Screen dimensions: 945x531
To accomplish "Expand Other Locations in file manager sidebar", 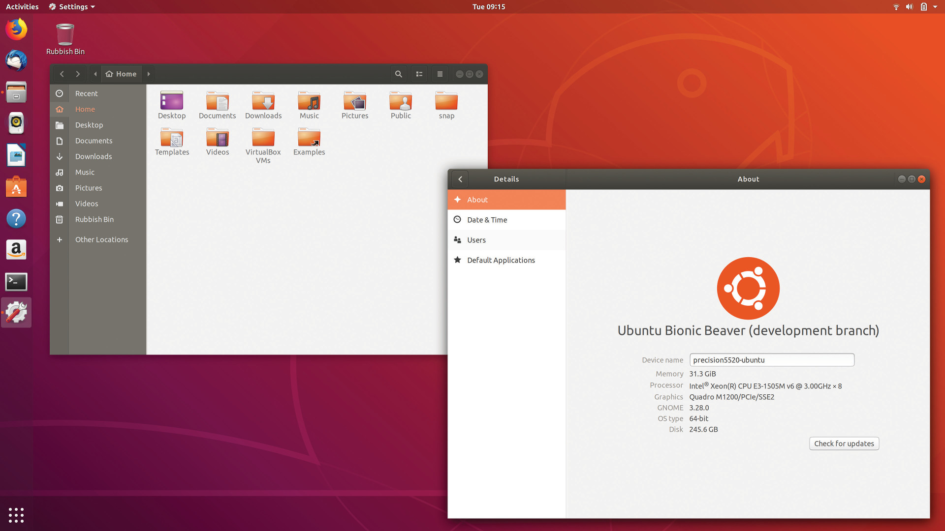I will click(x=101, y=239).
